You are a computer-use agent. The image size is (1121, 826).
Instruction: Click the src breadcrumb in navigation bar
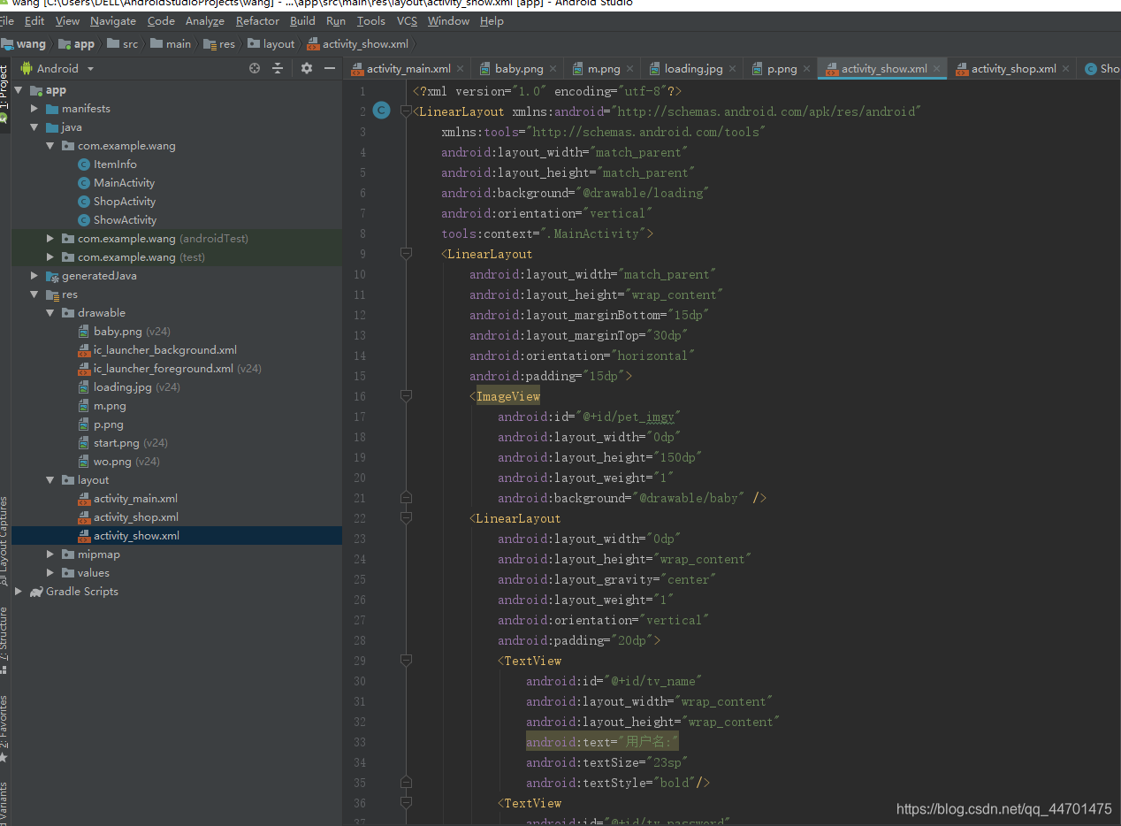(123, 44)
